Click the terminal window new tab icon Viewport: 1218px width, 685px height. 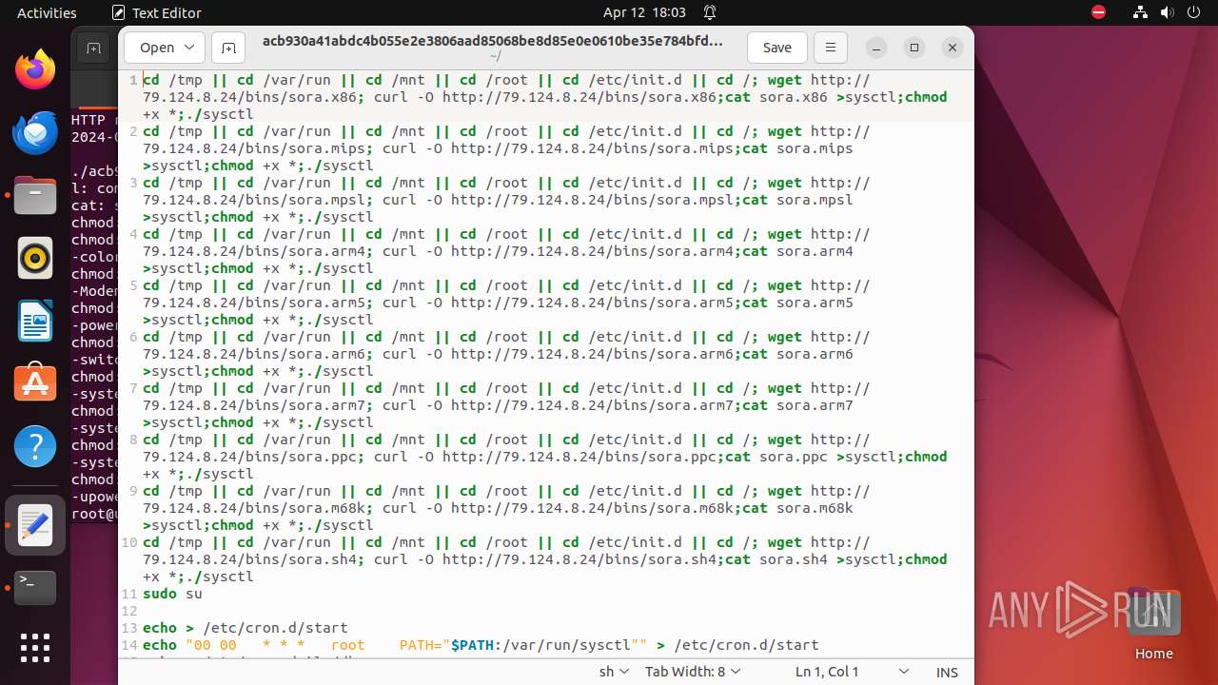[93, 48]
